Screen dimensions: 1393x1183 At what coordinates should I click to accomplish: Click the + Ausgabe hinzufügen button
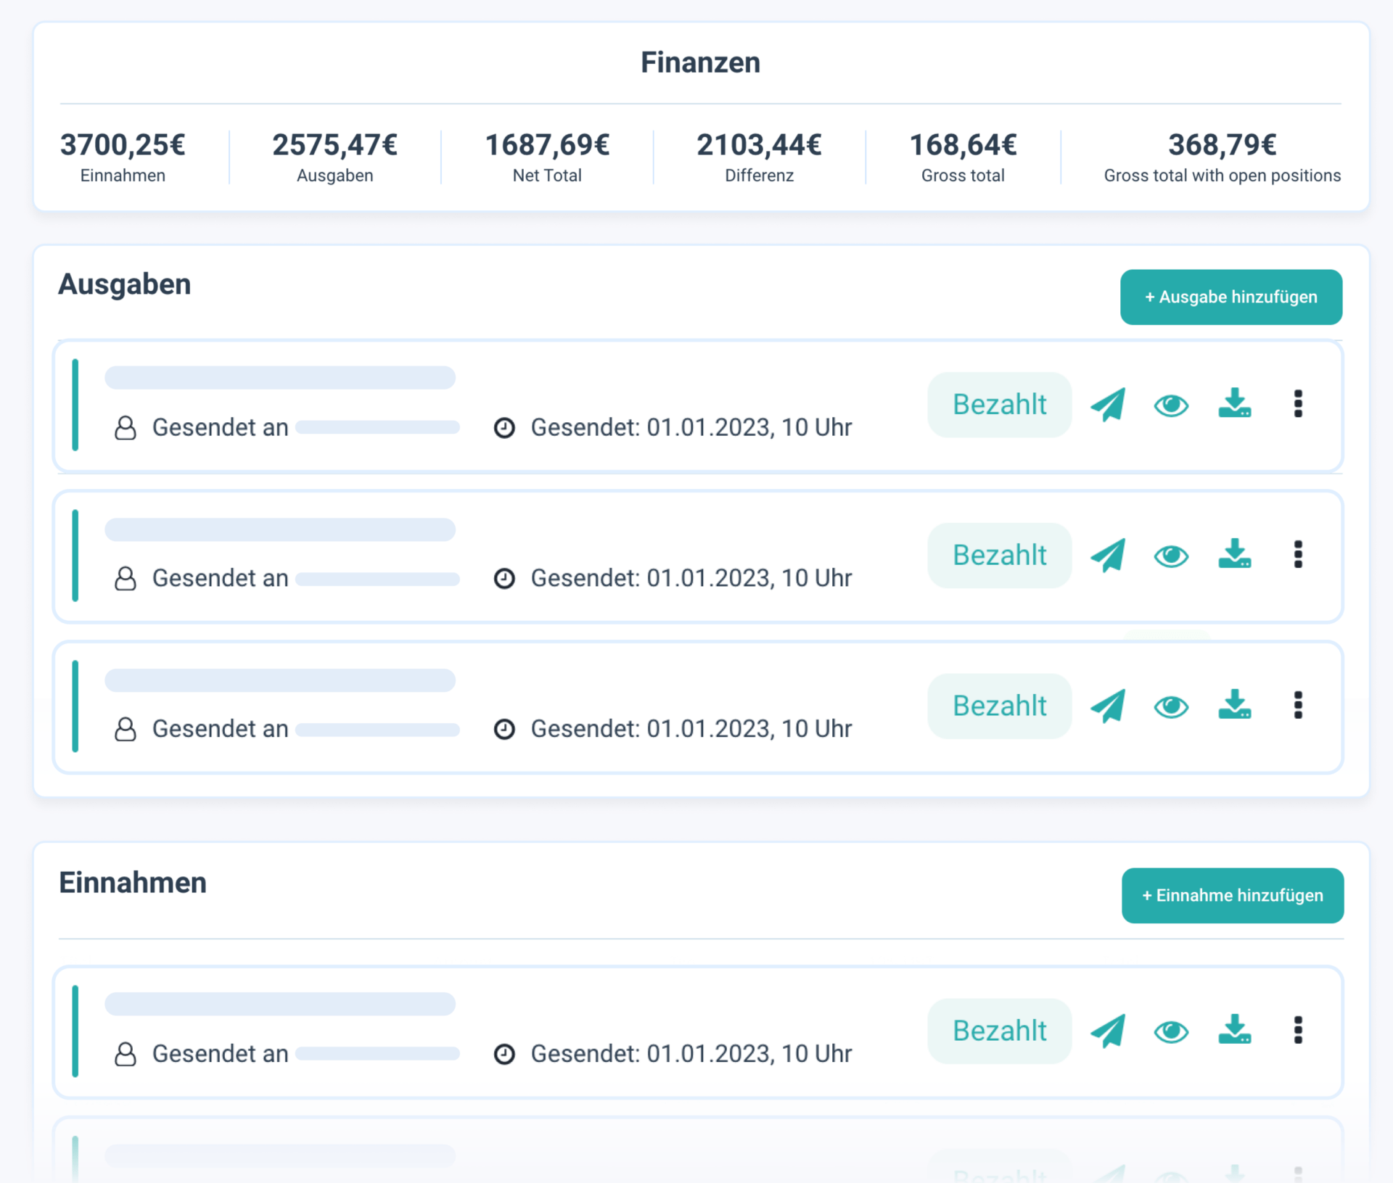click(1231, 297)
